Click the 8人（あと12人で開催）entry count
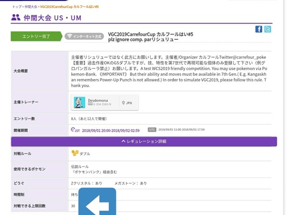The width and height of the screenshot is (290, 215). pos(89,119)
